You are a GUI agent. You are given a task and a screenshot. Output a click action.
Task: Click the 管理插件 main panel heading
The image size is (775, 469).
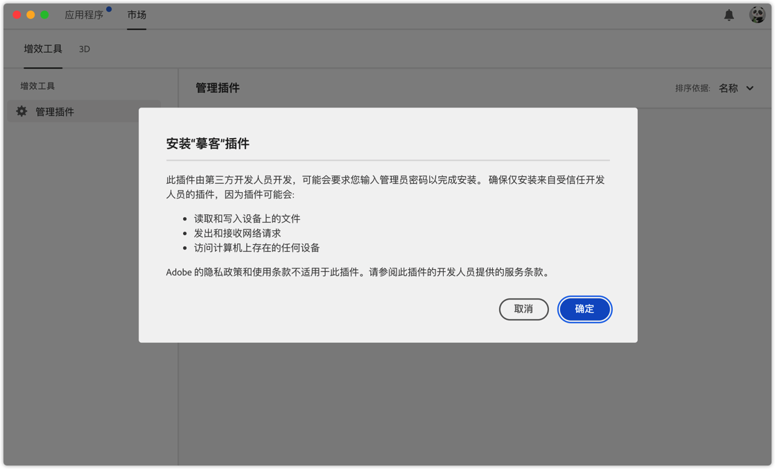(218, 88)
